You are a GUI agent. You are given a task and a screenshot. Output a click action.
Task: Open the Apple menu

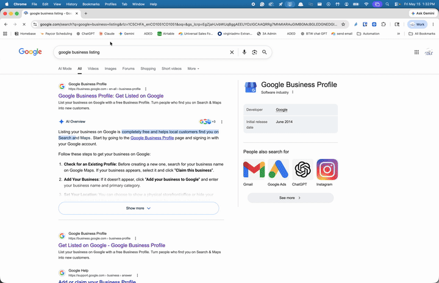coord(7,4)
